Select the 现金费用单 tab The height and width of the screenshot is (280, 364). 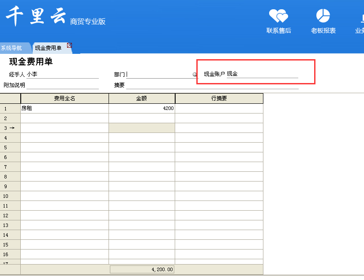click(48, 48)
